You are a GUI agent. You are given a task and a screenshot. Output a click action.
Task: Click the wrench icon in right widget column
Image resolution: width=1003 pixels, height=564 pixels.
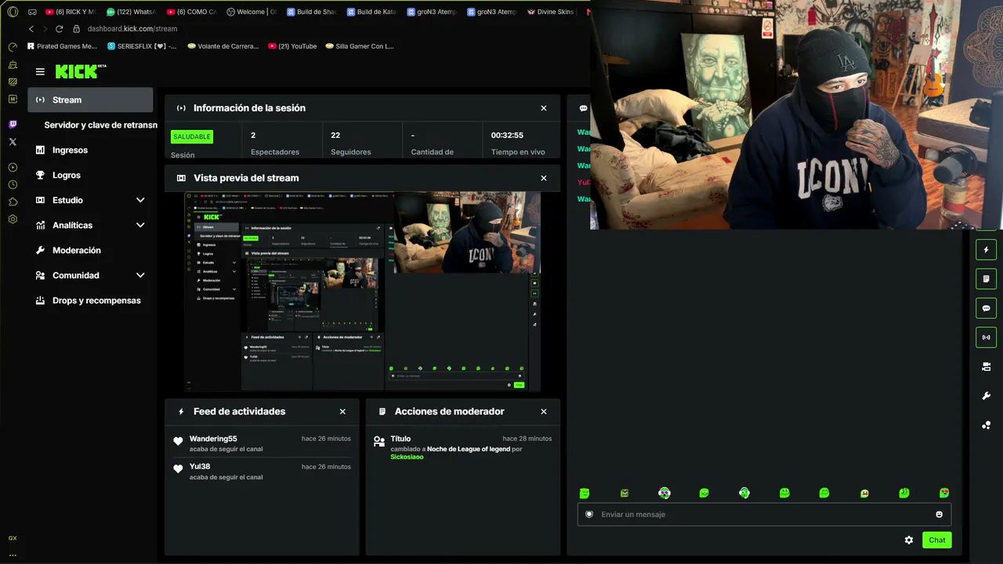click(987, 396)
